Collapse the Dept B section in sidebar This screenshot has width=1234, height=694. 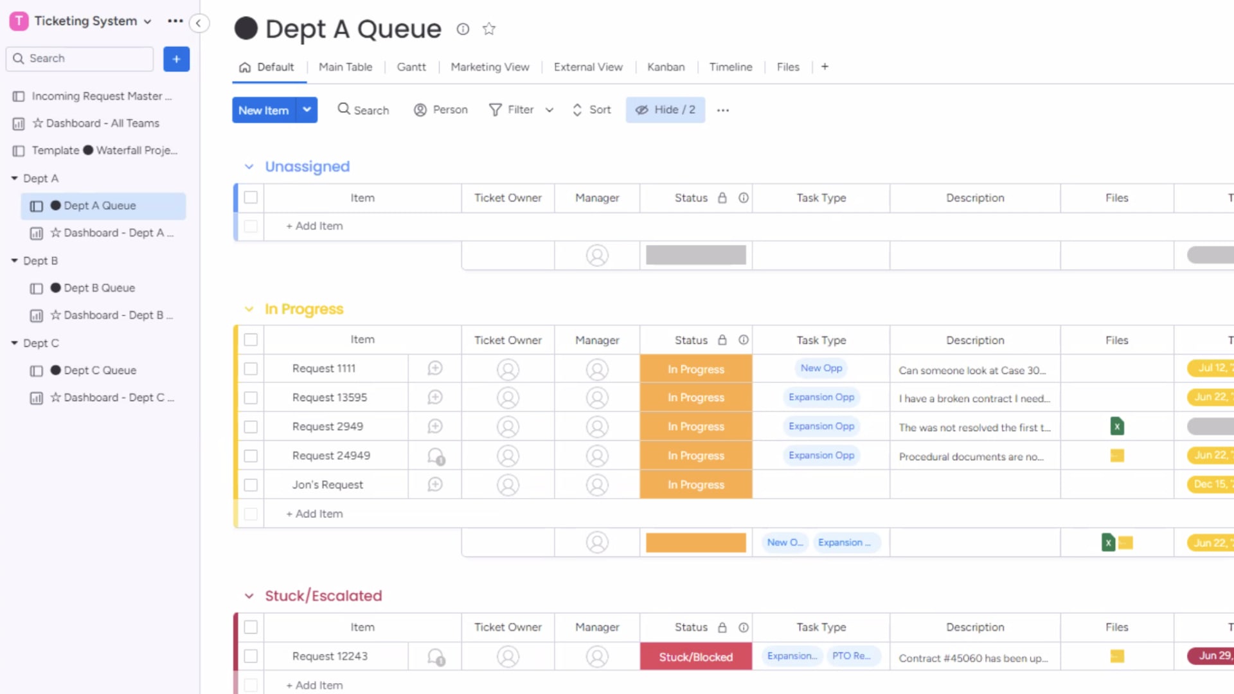[13, 260]
